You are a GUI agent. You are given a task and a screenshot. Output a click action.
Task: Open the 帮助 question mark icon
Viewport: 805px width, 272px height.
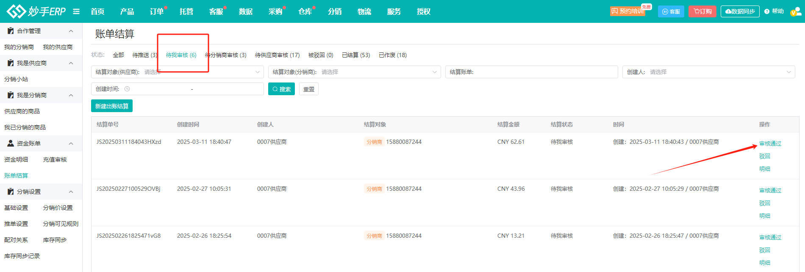point(767,11)
